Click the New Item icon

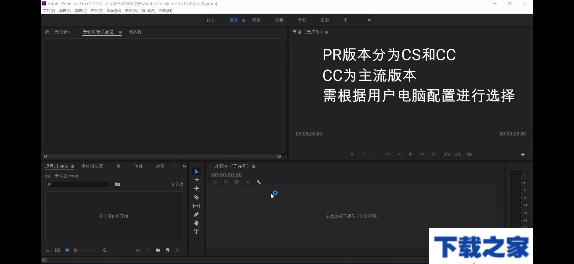pyautogui.click(x=168, y=250)
